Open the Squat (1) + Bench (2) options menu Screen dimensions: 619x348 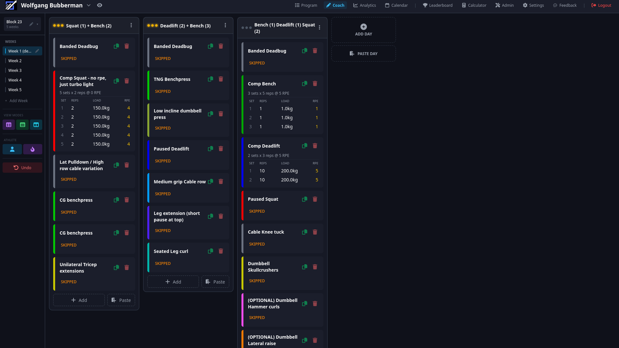point(131,25)
